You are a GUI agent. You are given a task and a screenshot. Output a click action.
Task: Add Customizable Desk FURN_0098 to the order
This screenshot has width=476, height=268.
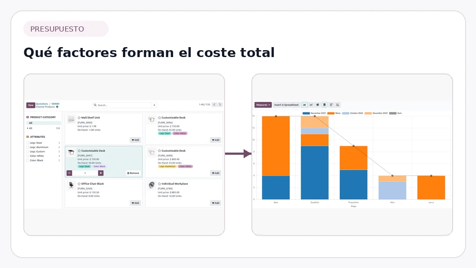point(215,173)
